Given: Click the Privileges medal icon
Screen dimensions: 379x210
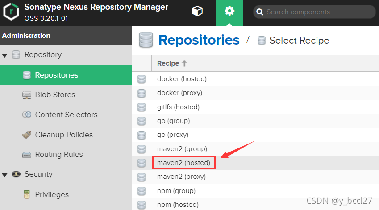Looking at the screenshot, I should 27,194.
